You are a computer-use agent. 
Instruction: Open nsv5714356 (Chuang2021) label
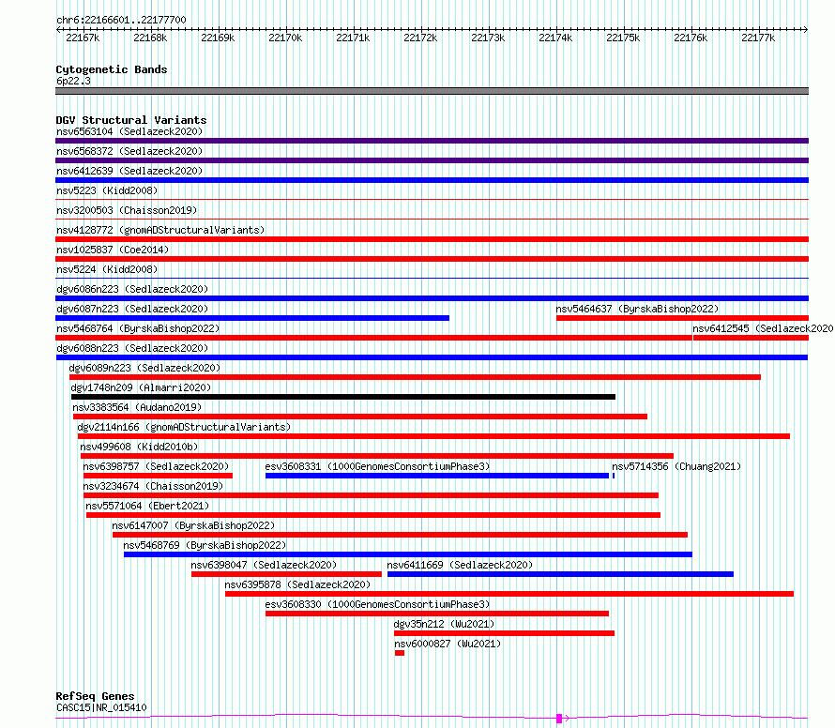[676, 466]
